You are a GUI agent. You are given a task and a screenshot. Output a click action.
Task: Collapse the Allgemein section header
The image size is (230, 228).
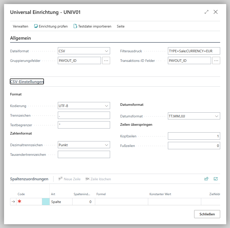click(x=20, y=38)
